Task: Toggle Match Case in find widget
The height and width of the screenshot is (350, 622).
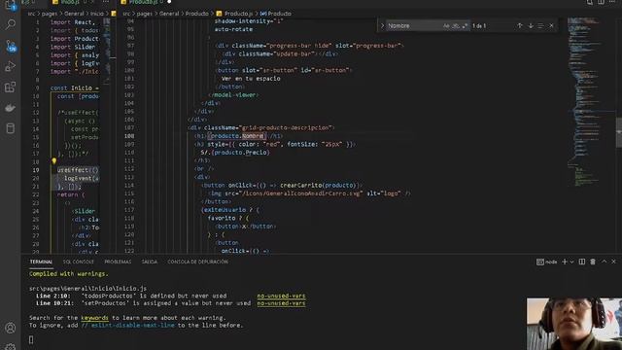Action: click(446, 26)
